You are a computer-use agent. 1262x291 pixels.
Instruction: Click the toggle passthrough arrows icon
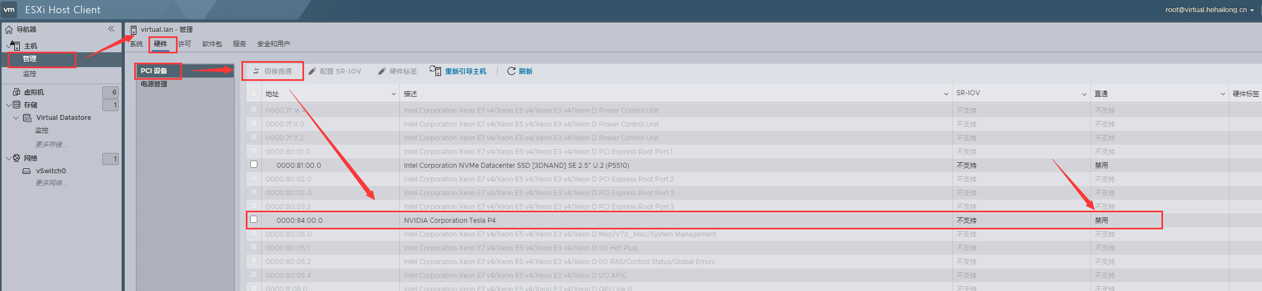tap(256, 71)
